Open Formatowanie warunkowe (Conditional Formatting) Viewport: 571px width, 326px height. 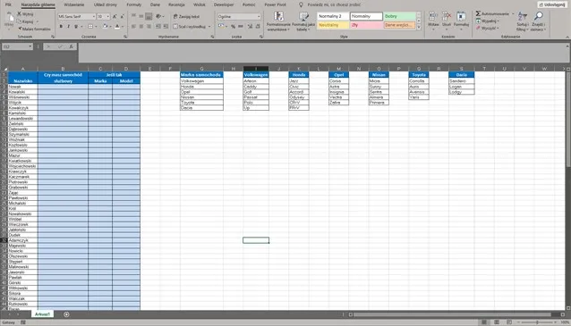278,21
